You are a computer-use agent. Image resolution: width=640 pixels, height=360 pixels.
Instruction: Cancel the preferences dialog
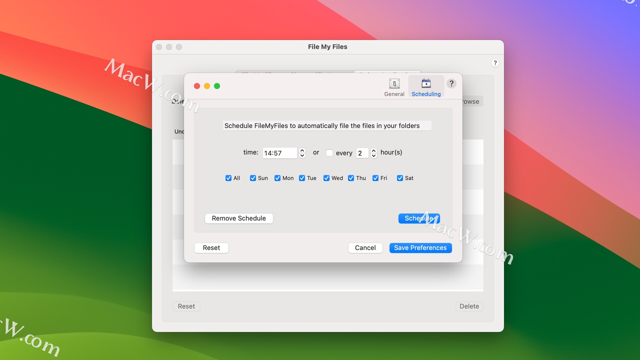pos(365,248)
